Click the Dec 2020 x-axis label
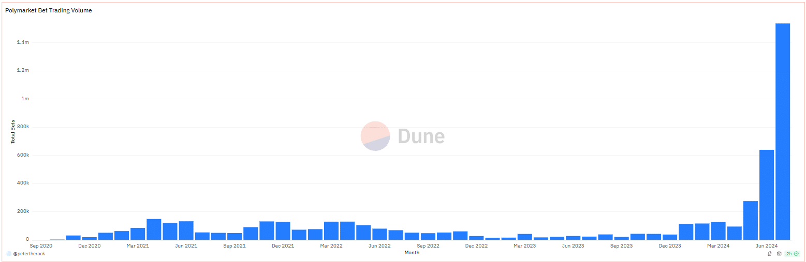 [90, 246]
